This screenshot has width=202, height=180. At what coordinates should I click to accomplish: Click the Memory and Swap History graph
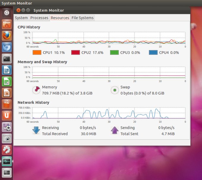109,72
